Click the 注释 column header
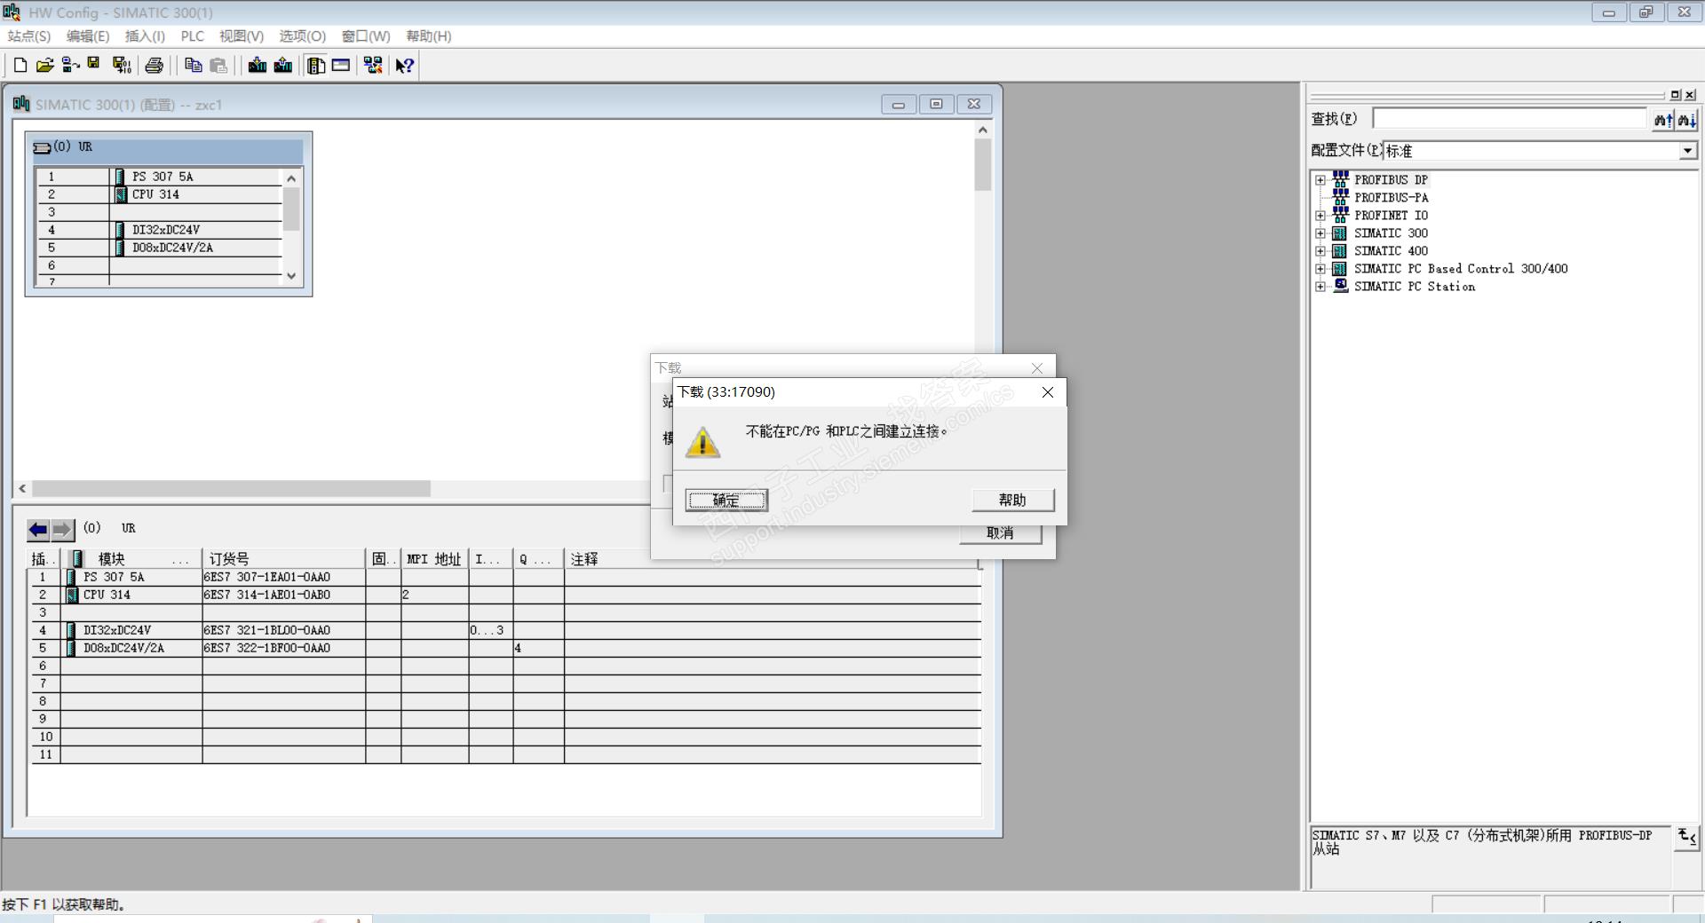Image resolution: width=1705 pixels, height=923 pixels. (773, 559)
